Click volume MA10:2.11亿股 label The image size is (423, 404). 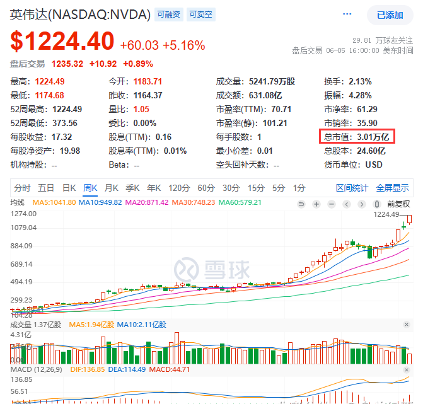click(x=142, y=325)
